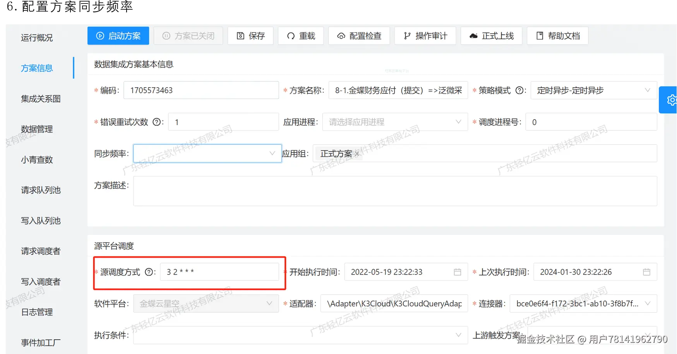677x354 pixels.
Task: Click the 方案名称 input field
Action: coord(398,91)
